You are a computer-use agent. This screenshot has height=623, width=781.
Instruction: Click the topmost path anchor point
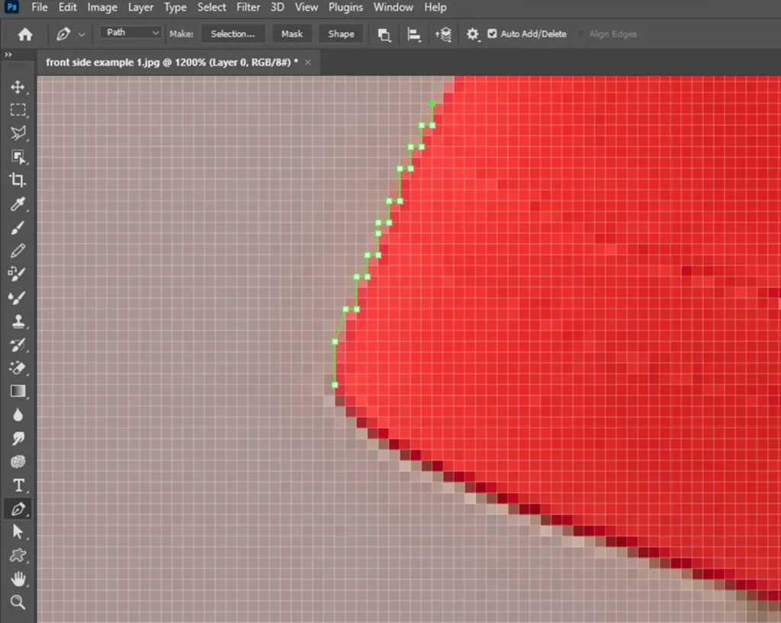pyautogui.click(x=432, y=104)
